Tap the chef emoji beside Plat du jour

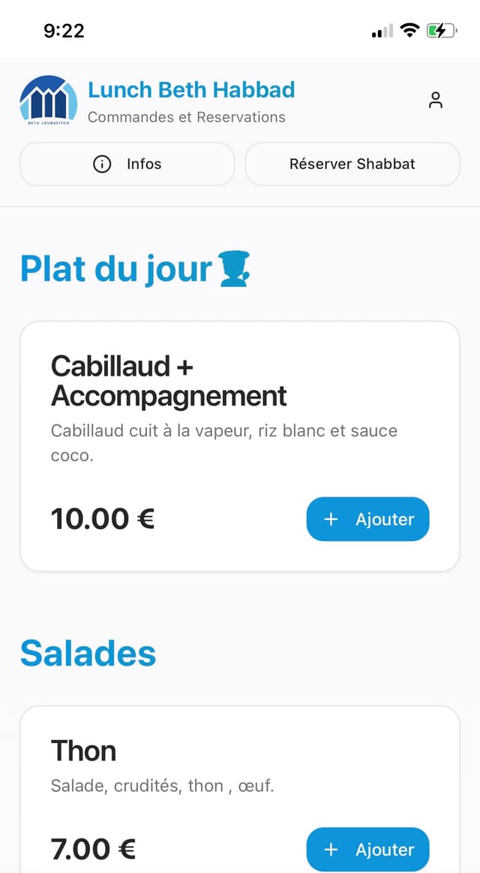234,268
